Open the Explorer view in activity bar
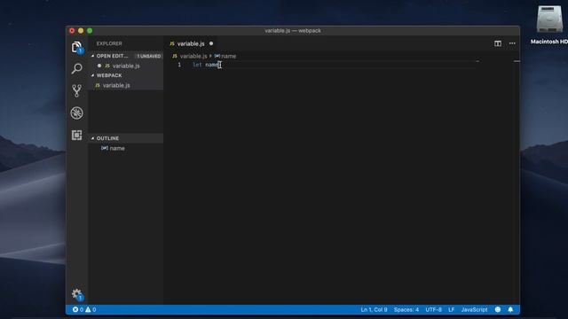This screenshot has width=568, height=319. 76,47
